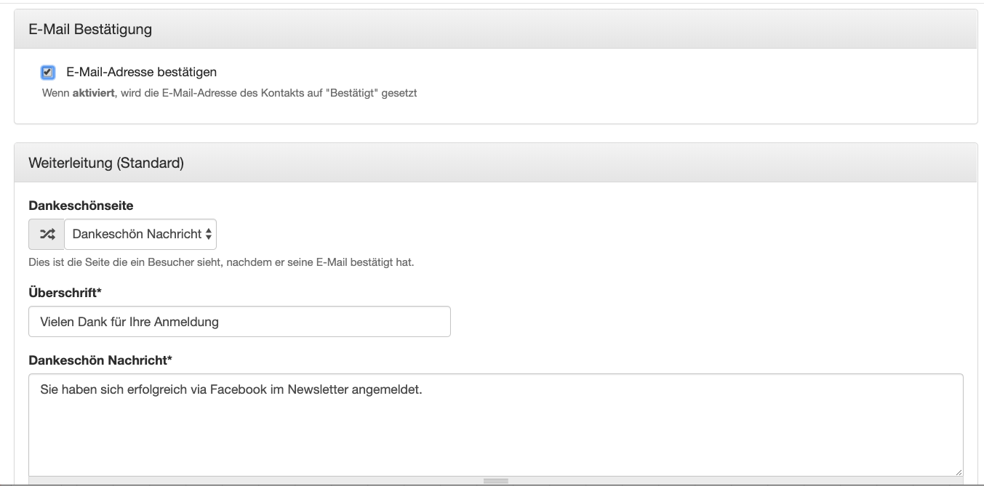Click the up-down arrows of Dankeschönseite select
The height and width of the screenshot is (486, 984).
[209, 234]
